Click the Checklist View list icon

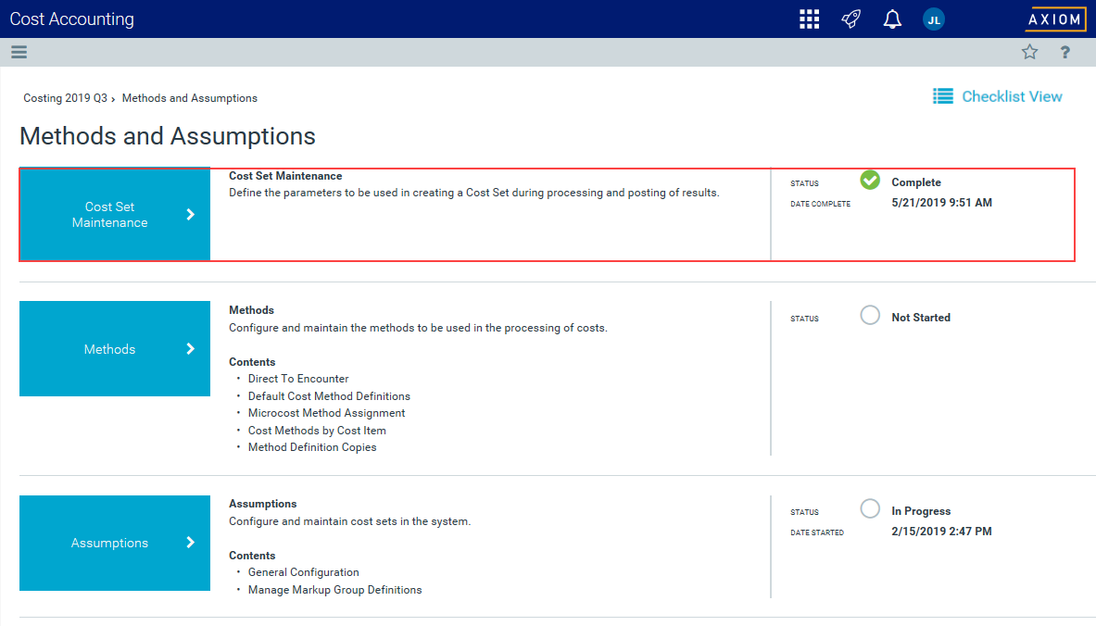coord(943,96)
